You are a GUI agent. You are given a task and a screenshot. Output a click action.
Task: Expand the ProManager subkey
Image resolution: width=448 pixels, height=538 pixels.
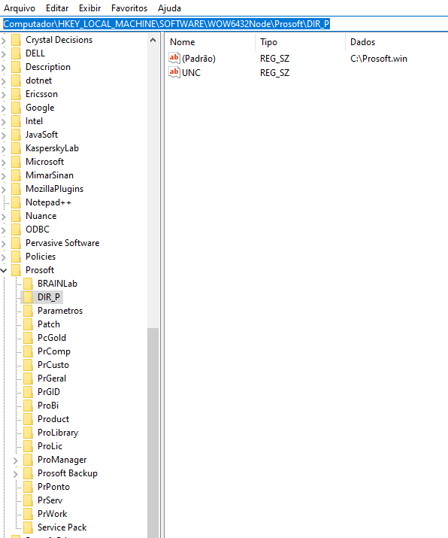click(x=16, y=460)
